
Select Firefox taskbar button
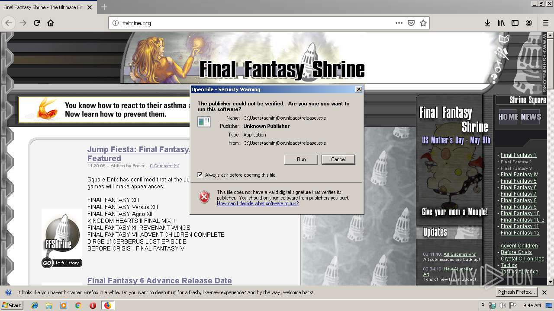107,305
